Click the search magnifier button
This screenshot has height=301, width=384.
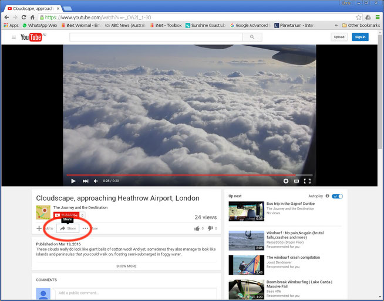252,37
